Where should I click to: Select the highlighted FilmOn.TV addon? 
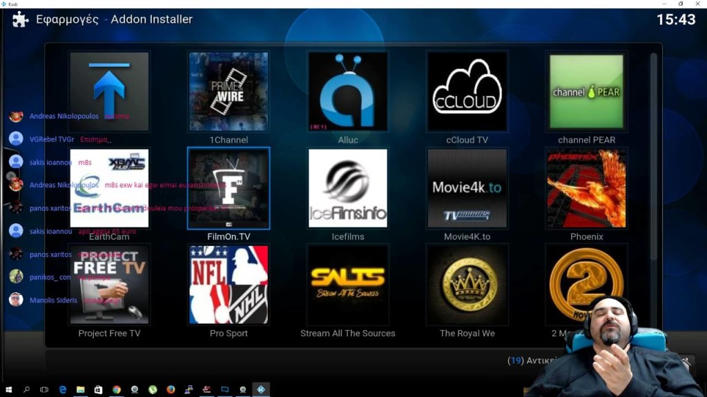(229, 188)
